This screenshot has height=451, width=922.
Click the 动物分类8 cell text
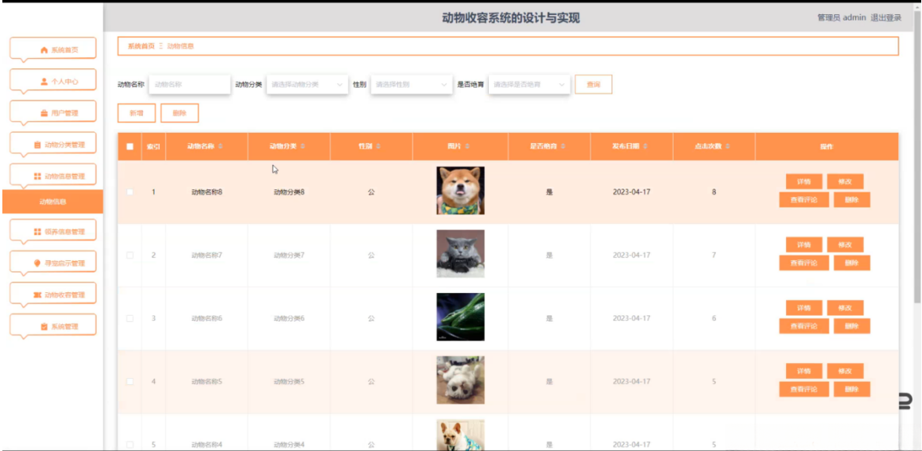click(288, 192)
